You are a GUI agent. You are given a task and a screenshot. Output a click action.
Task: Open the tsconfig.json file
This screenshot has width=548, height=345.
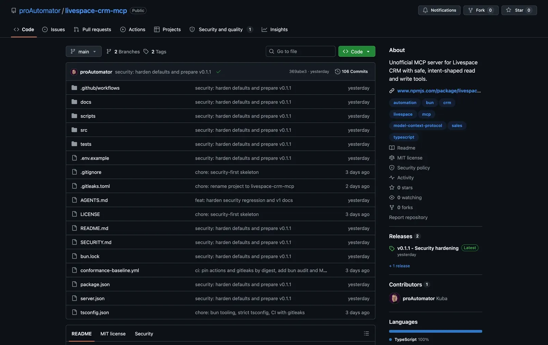(x=95, y=312)
